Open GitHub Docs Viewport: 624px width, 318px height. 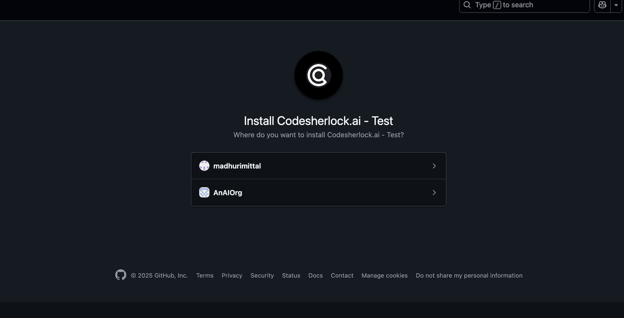point(315,275)
